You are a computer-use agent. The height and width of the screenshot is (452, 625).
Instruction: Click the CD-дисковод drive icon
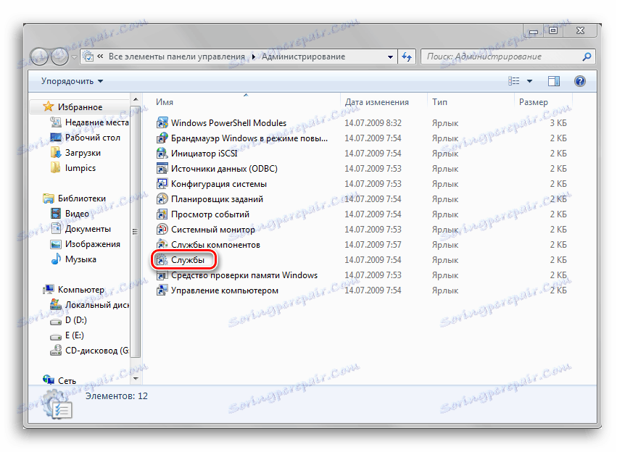click(56, 351)
